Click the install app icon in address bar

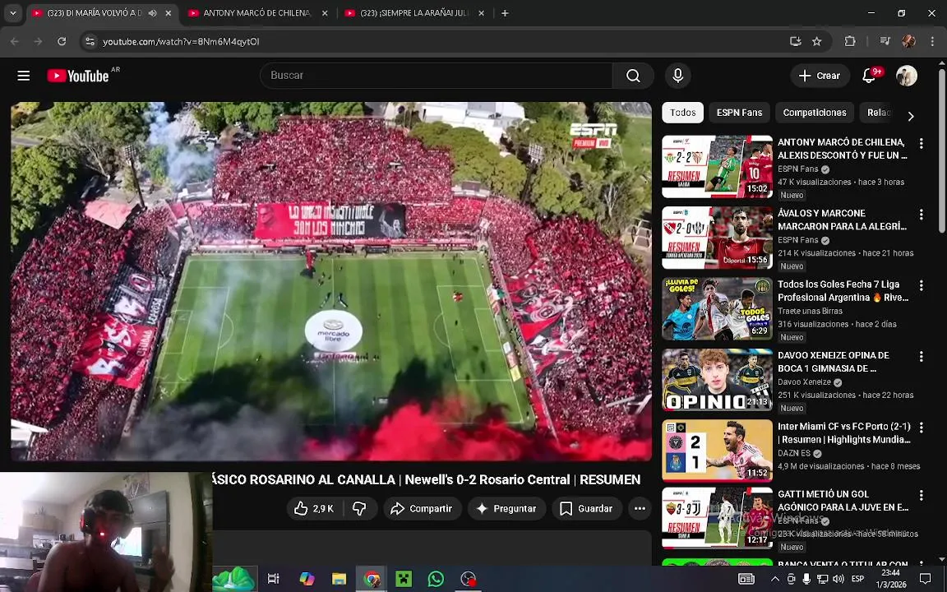(796, 41)
